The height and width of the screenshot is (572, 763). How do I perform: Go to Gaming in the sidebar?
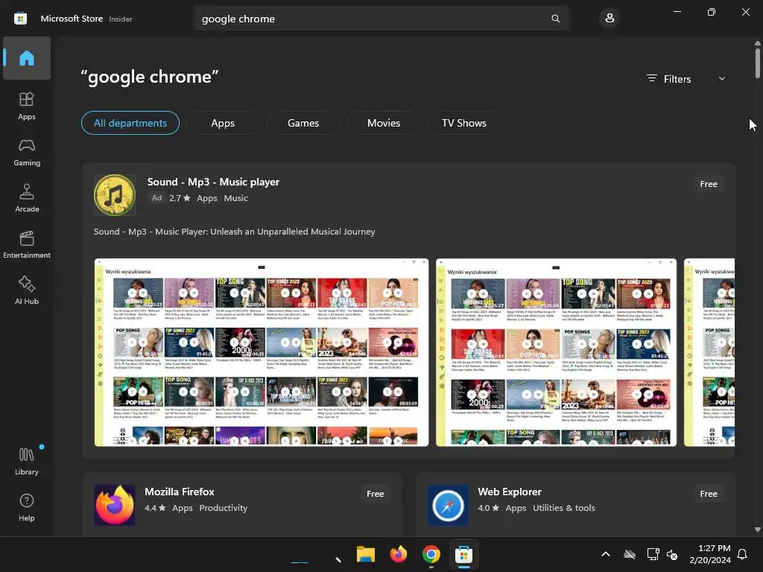point(27,152)
